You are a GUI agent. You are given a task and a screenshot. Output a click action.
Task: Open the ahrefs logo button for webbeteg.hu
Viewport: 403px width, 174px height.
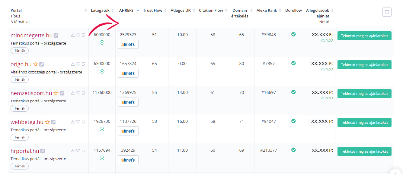(128, 131)
